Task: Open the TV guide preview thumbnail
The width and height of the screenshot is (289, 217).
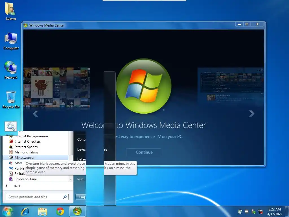Action: (231, 86)
